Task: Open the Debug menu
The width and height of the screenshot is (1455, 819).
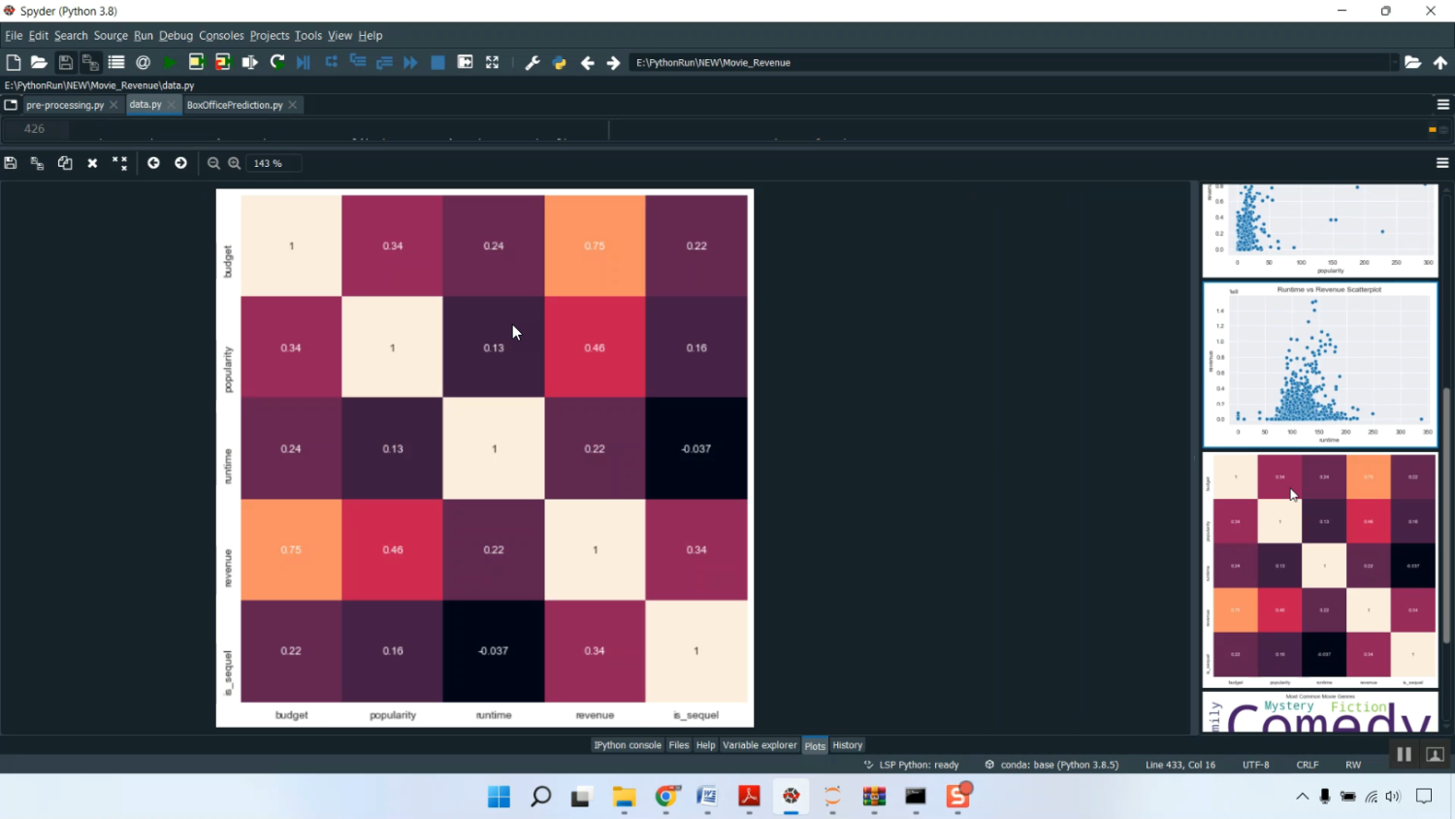Action: [176, 36]
